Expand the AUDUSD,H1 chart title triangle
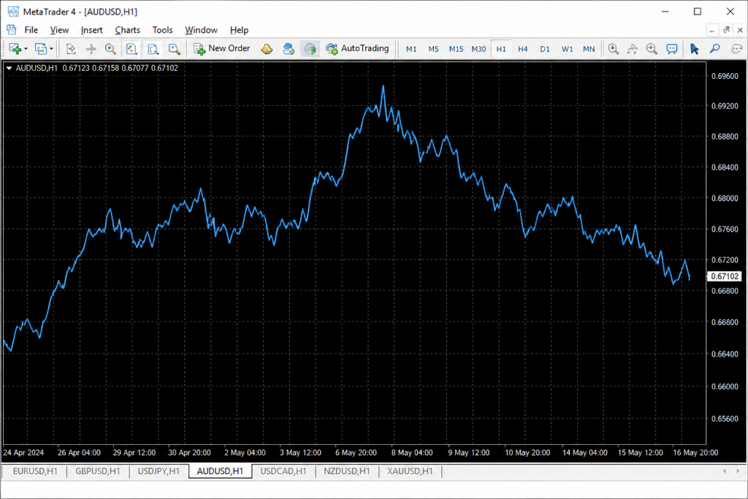This screenshot has height=499, width=748. coord(9,68)
